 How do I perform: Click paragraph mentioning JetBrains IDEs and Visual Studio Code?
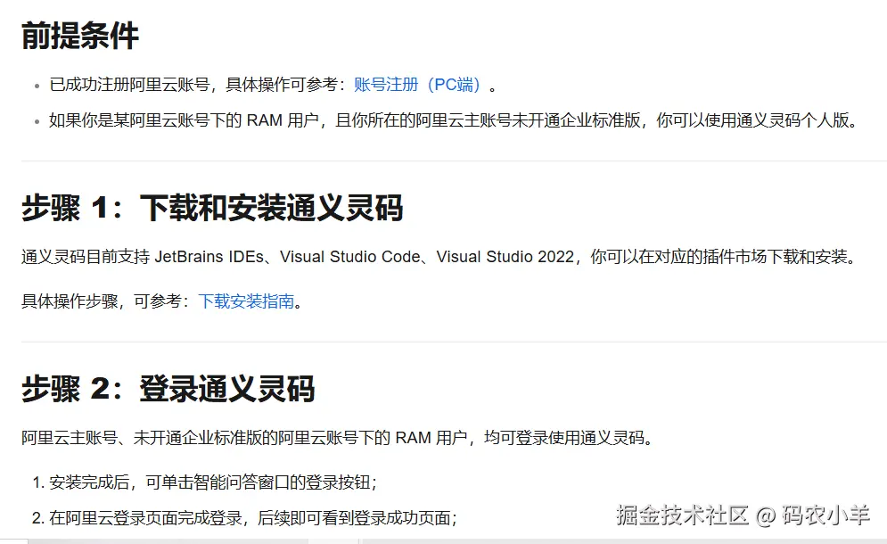pyautogui.click(x=439, y=257)
